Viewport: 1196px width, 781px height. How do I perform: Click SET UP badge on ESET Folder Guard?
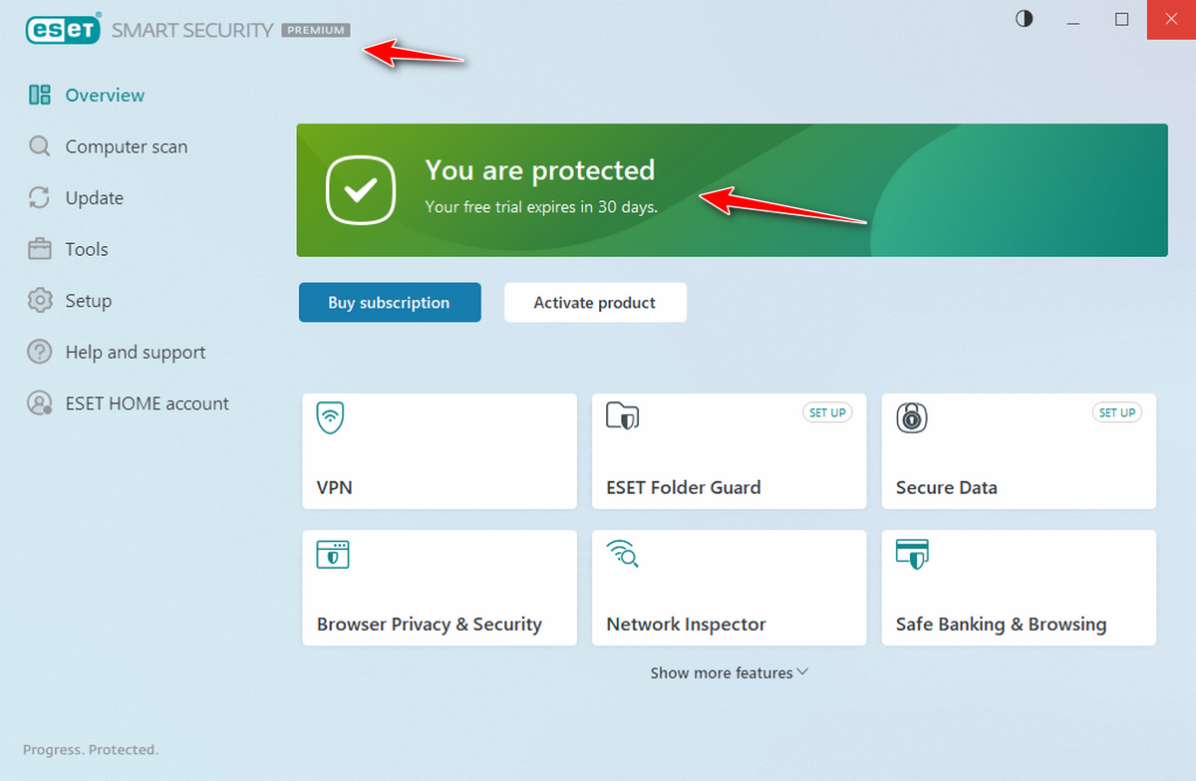click(x=827, y=412)
